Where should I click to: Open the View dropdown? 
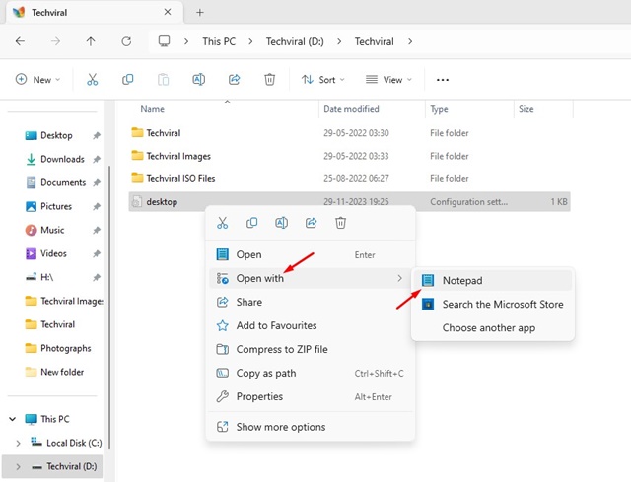388,80
